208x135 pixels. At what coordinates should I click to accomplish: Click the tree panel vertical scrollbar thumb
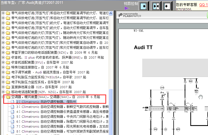point(111,113)
